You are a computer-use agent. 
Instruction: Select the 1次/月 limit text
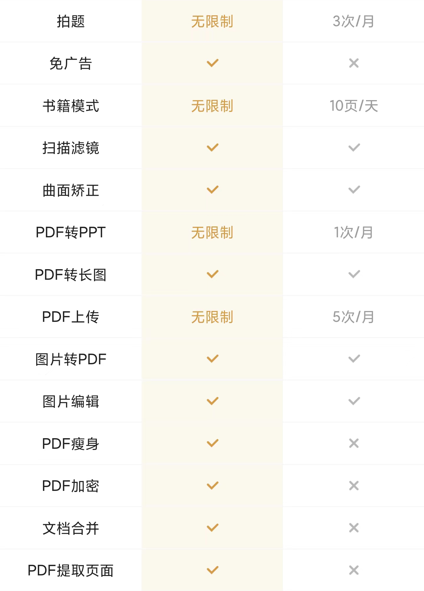click(353, 233)
